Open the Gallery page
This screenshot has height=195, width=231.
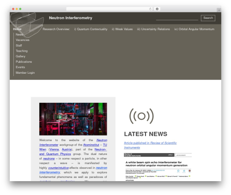coord(20,56)
